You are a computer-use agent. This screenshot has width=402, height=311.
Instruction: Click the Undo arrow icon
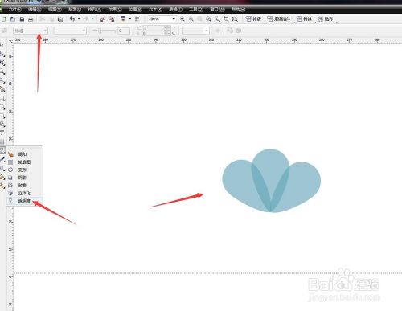point(72,19)
